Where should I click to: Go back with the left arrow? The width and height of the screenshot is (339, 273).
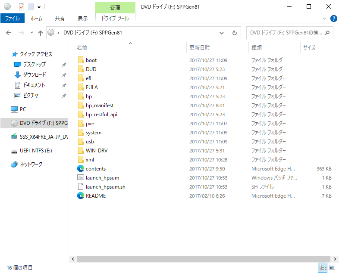[9, 33]
